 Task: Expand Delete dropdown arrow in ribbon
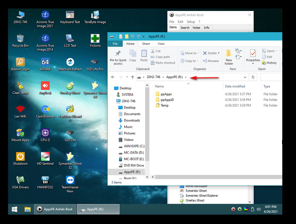coord(219,53)
